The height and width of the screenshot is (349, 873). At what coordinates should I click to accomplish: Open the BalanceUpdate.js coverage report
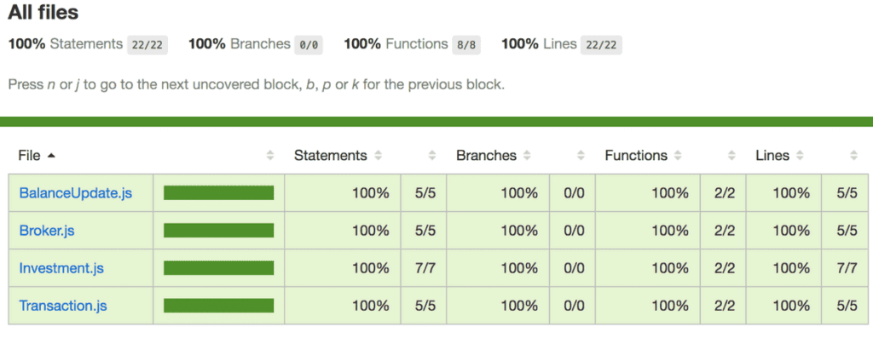[x=75, y=193]
